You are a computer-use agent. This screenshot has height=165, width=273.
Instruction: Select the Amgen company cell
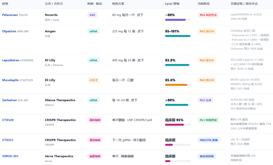[50, 31]
